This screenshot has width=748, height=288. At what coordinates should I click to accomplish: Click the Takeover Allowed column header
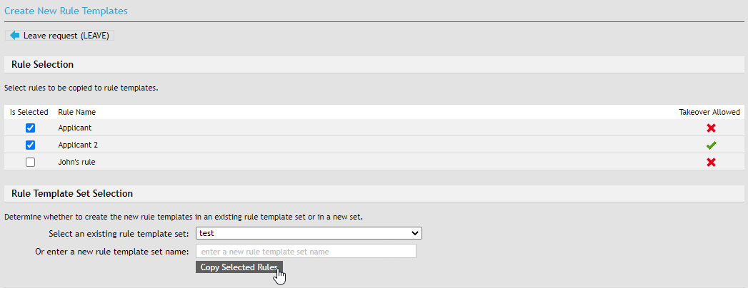pyautogui.click(x=709, y=112)
